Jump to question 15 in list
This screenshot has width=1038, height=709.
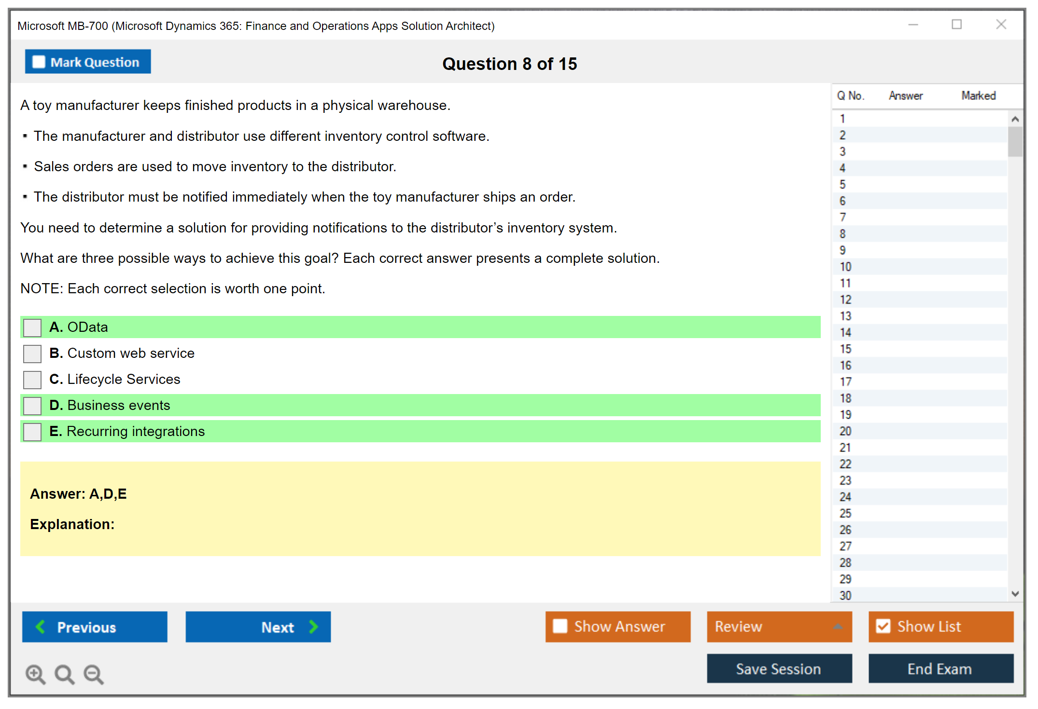tap(845, 349)
